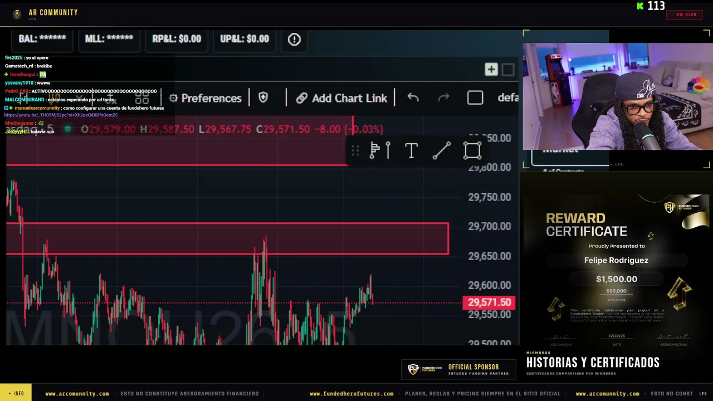Open chart Preferences

click(x=205, y=98)
